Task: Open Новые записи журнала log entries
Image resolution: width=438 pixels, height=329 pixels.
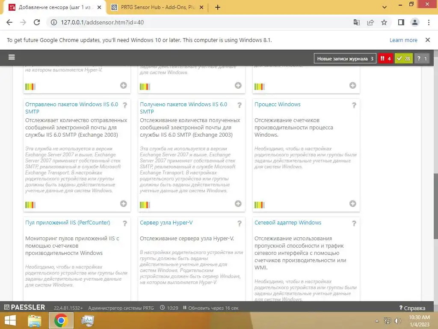Action: (x=345, y=58)
